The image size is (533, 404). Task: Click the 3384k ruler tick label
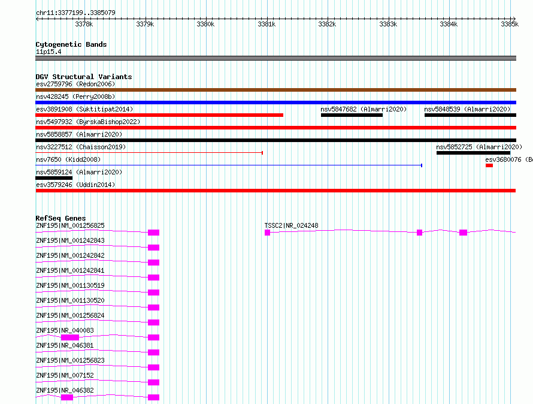(449, 24)
